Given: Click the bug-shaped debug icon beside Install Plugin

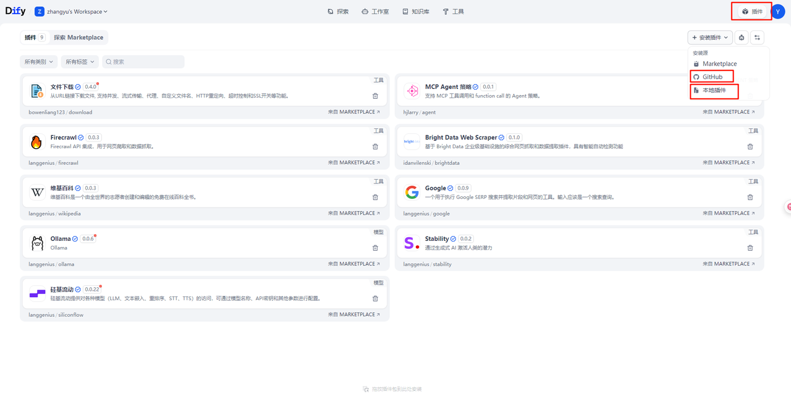Looking at the screenshot, I should click(742, 38).
